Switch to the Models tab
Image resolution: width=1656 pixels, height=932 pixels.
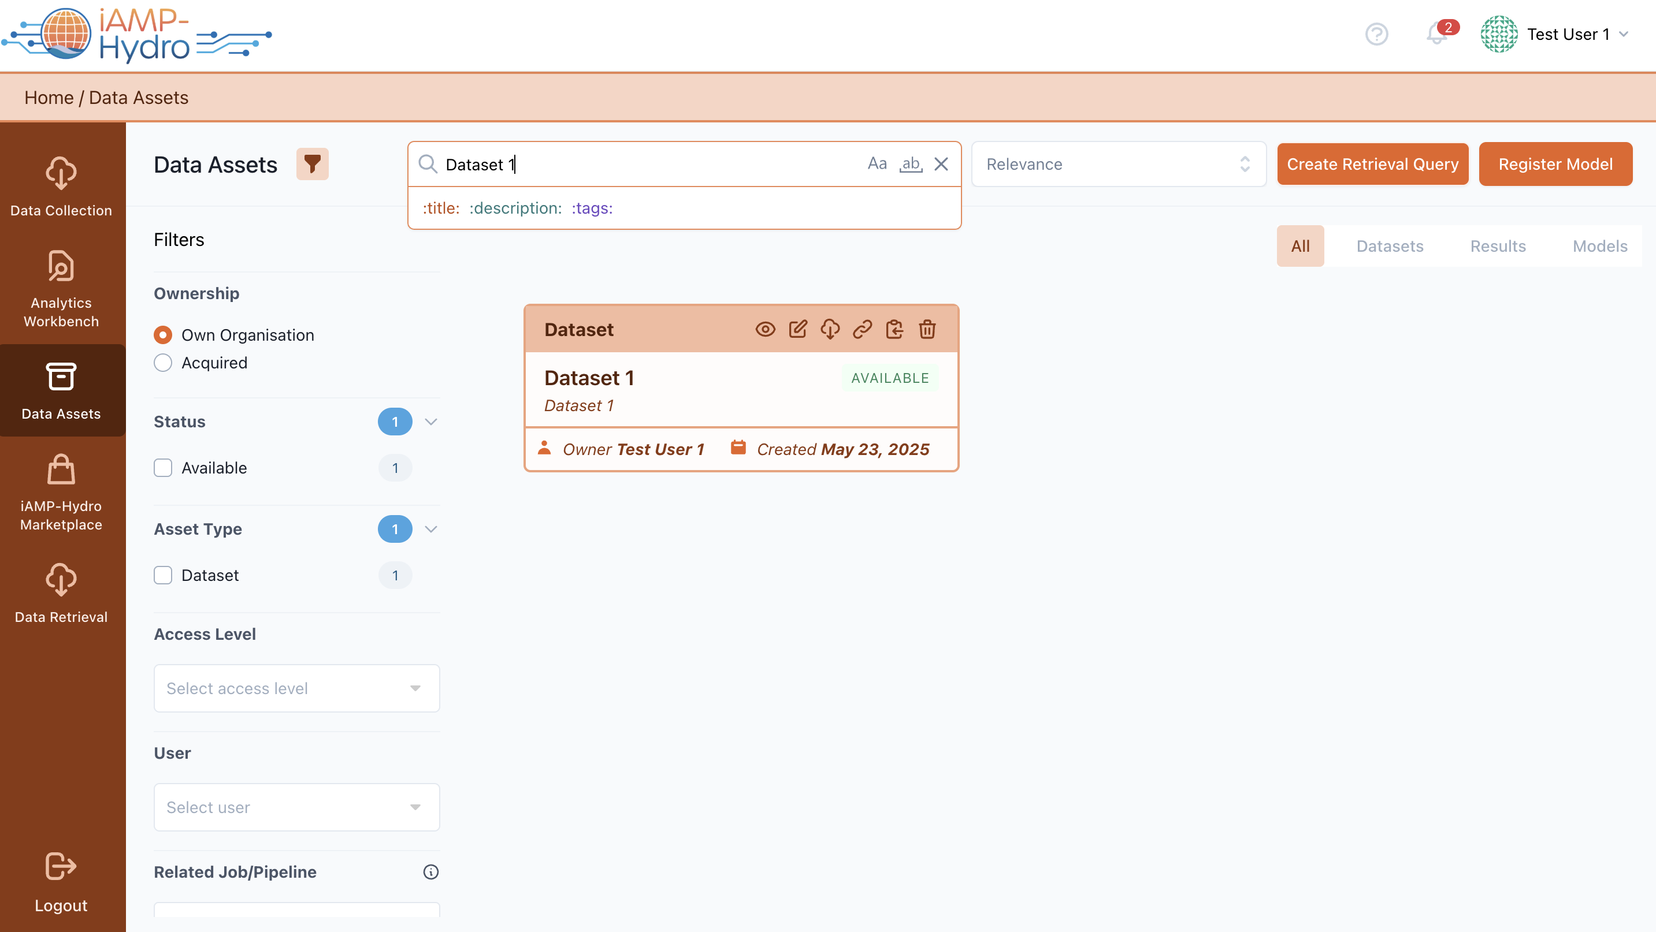1599,246
